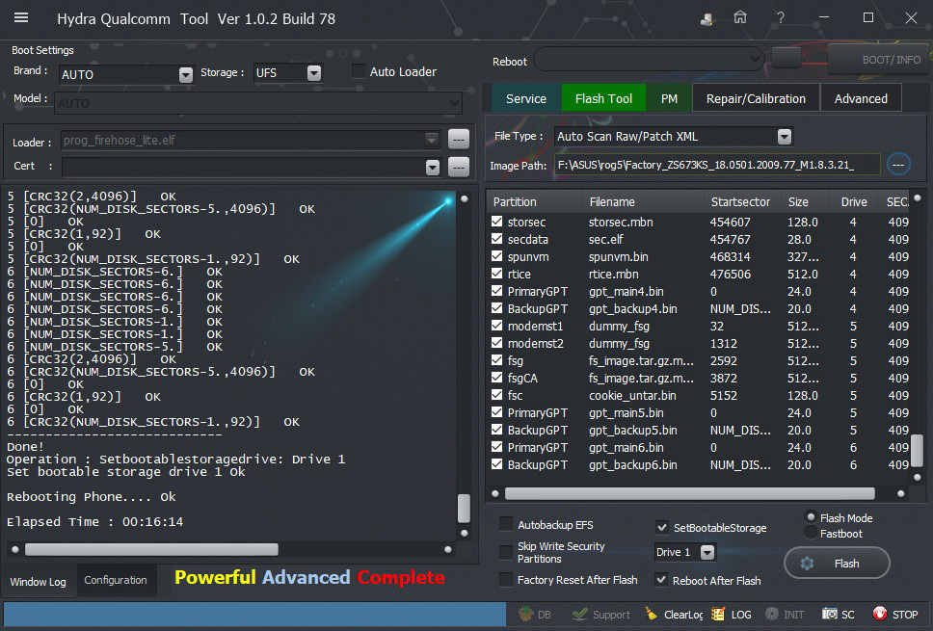Click the log vertical scrollbar thumb
Viewport: 933px width, 631px height.
tap(464, 508)
